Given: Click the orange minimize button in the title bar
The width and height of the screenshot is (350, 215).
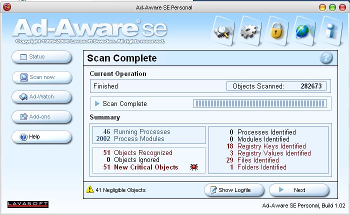Looking at the screenshot, I should tap(322, 7).
